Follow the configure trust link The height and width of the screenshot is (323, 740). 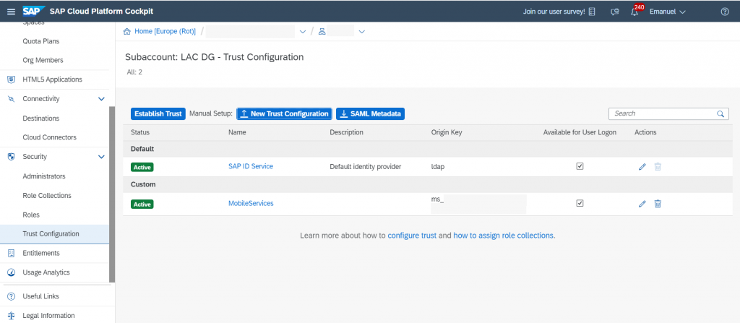(412, 235)
